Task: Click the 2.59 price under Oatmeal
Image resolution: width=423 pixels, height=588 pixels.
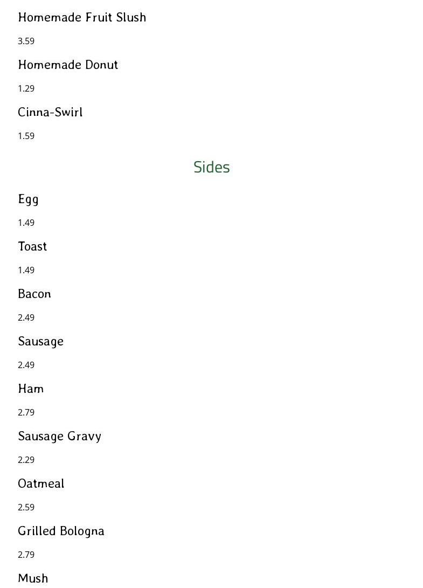Action: [26, 507]
